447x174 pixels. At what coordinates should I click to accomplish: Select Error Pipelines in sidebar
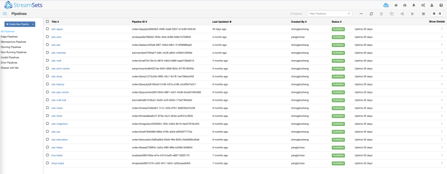[x=9, y=62]
